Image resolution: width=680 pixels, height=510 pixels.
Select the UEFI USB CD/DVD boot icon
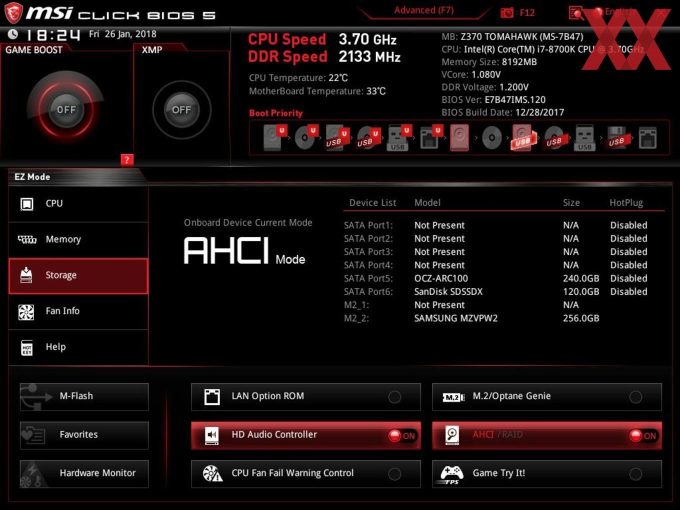pyautogui.click(x=367, y=138)
